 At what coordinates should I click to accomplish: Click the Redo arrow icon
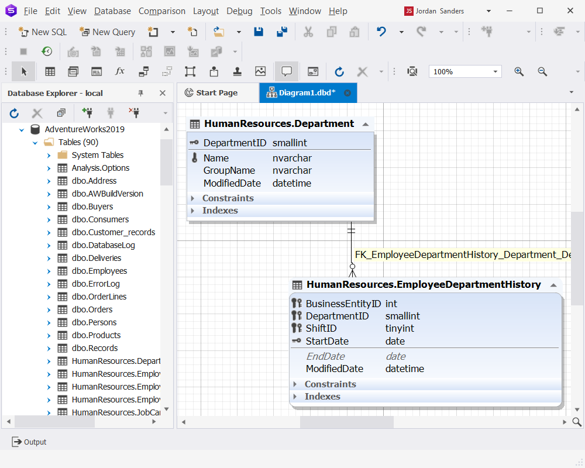pos(421,32)
